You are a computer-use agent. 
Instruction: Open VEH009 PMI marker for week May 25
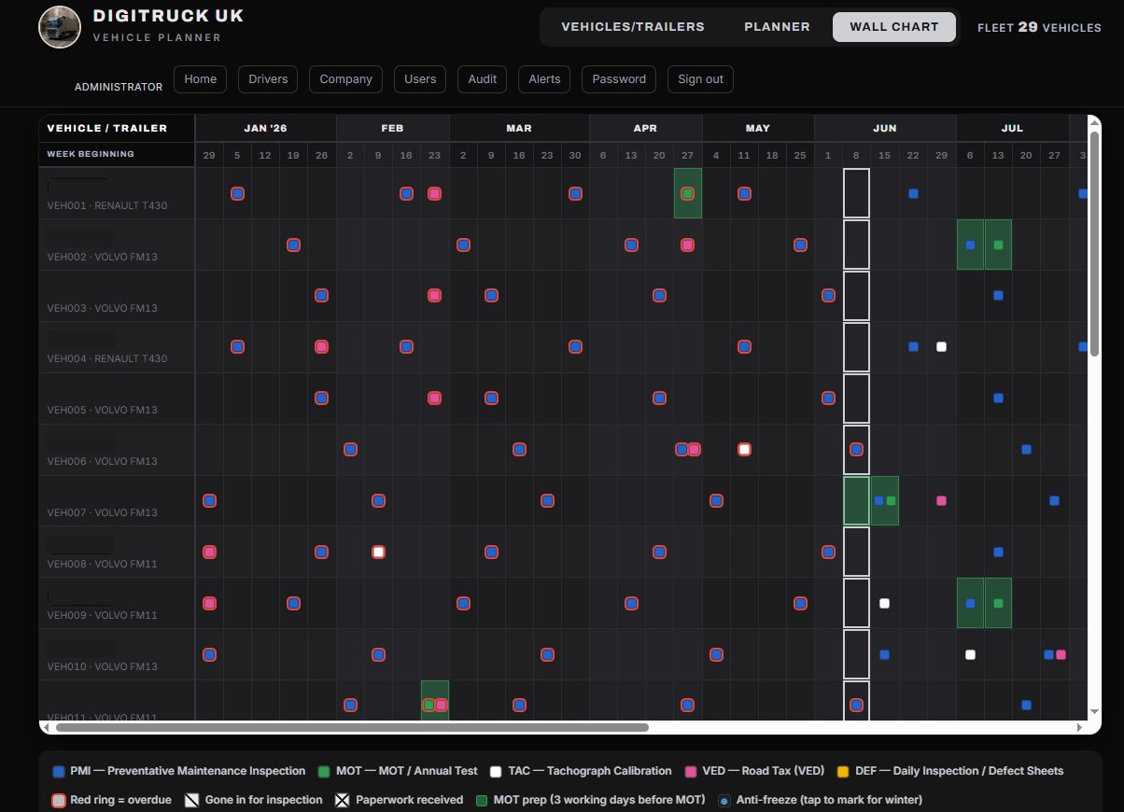point(800,603)
